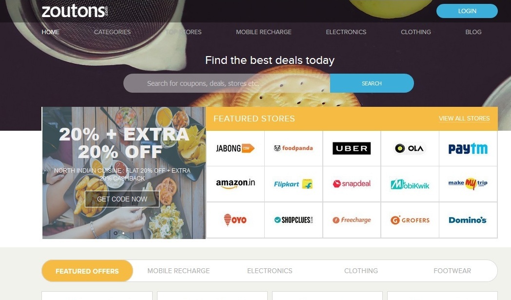The image size is (511, 300).
Task: Focus the coupons and deals search field
Action: tap(227, 83)
